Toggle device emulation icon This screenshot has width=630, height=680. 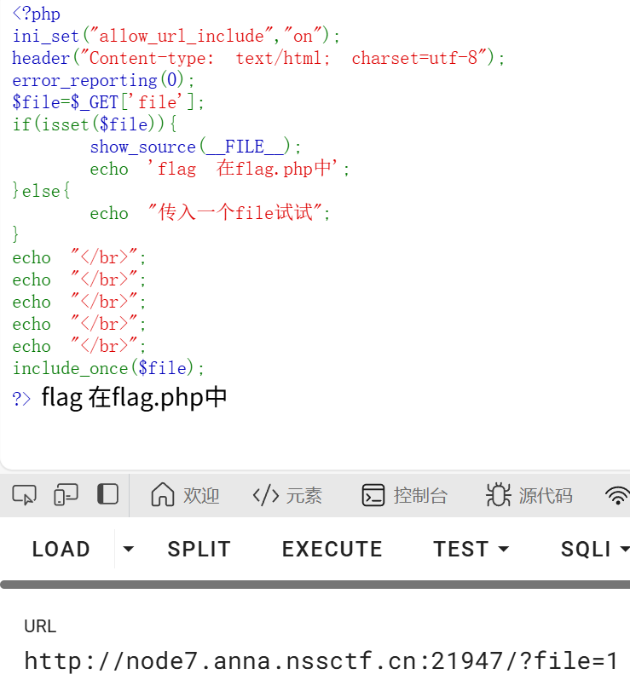tap(66, 495)
